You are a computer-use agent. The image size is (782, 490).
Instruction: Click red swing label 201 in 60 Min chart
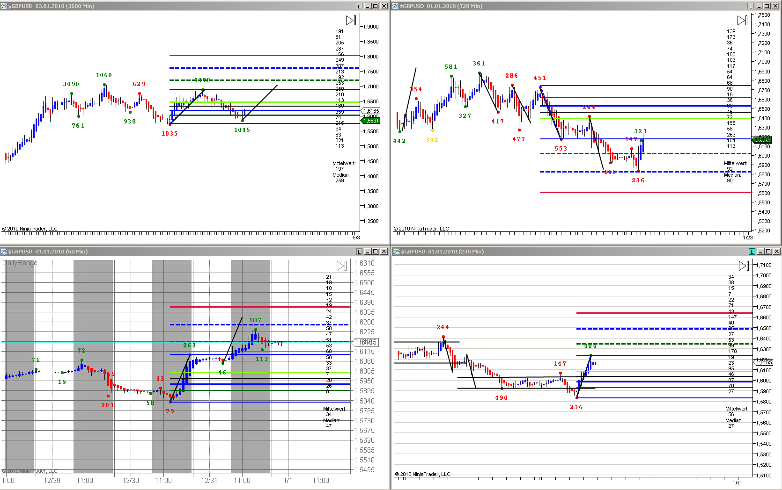point(108,405)
